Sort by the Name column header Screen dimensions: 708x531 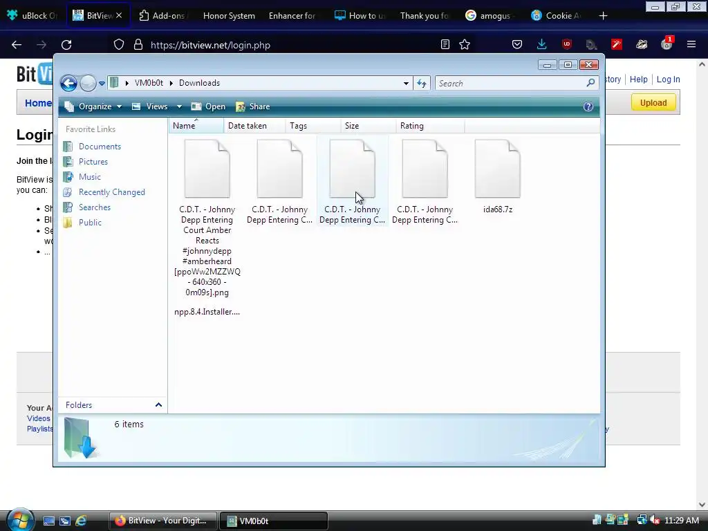(196, 126)
